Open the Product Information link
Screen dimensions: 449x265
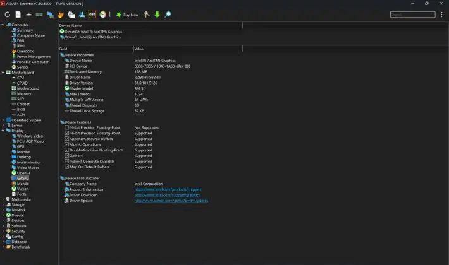click(168, 189)
